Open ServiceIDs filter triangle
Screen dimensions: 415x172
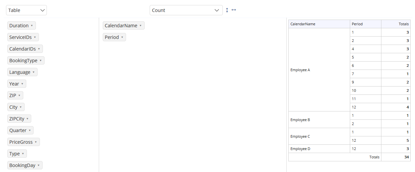coord(35,37)
